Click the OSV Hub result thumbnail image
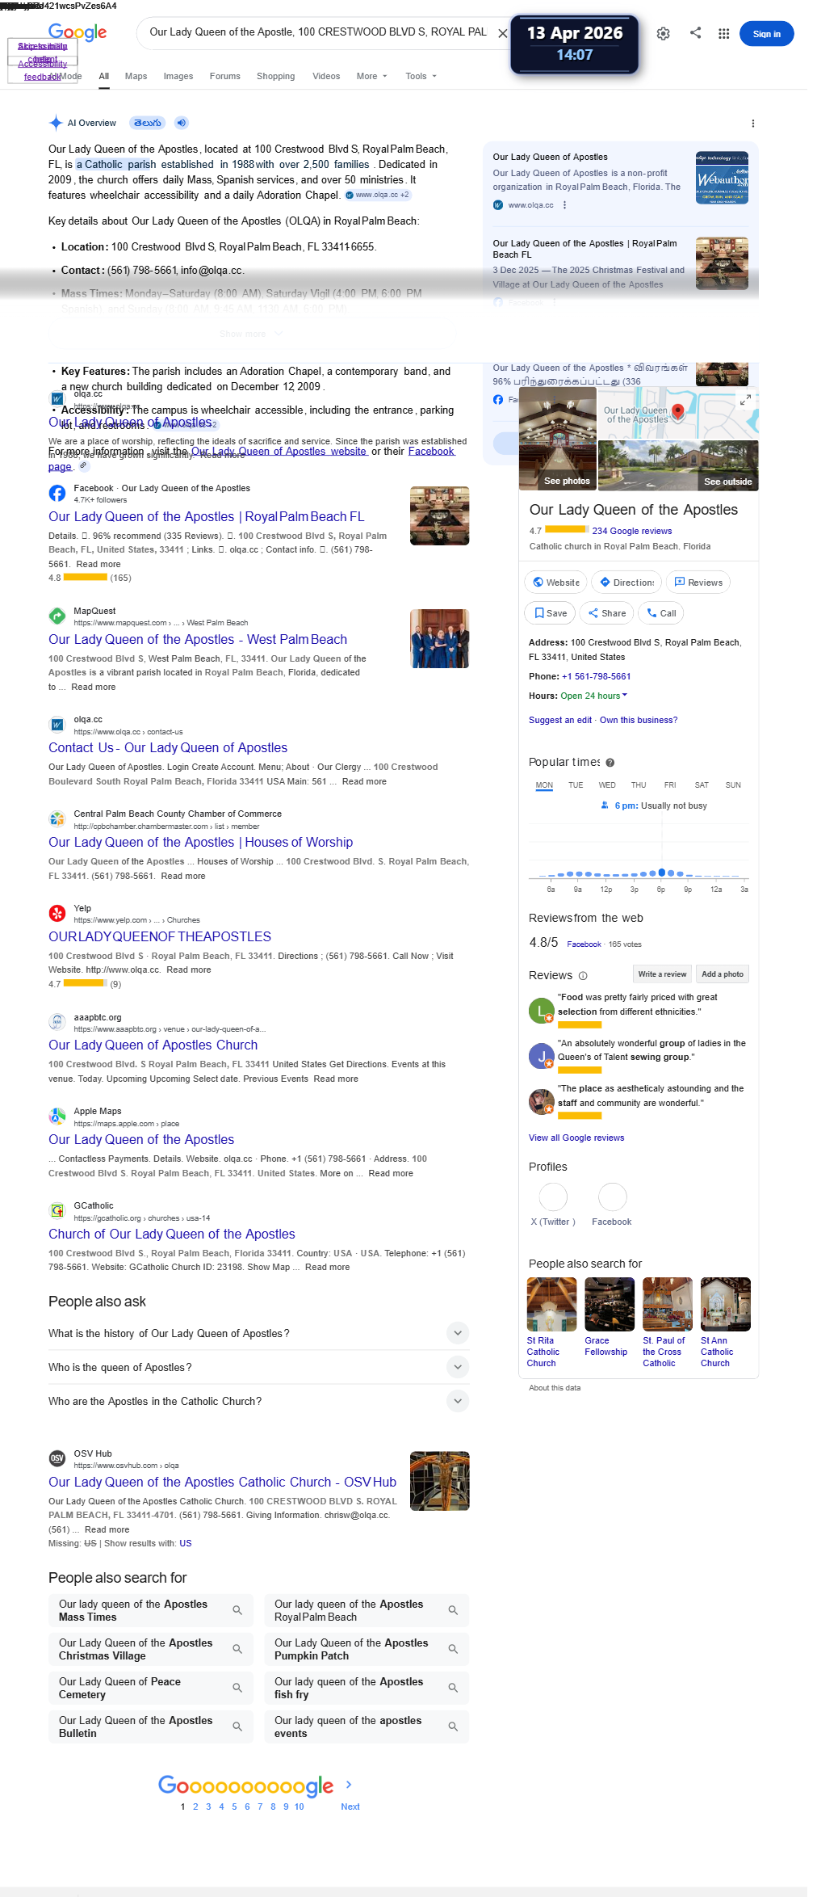The width and height of the screenshot is (817, 1897). tap(440, 1481)
